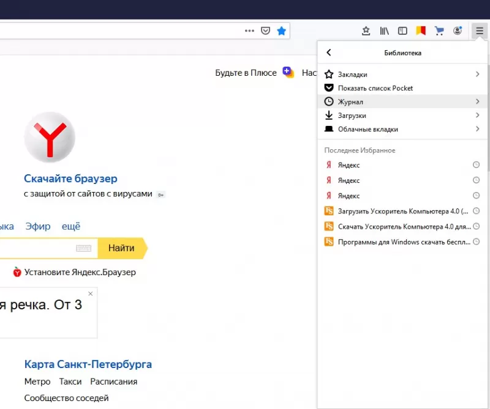Expand the Закладки submenu arrow

pos(477,74)
